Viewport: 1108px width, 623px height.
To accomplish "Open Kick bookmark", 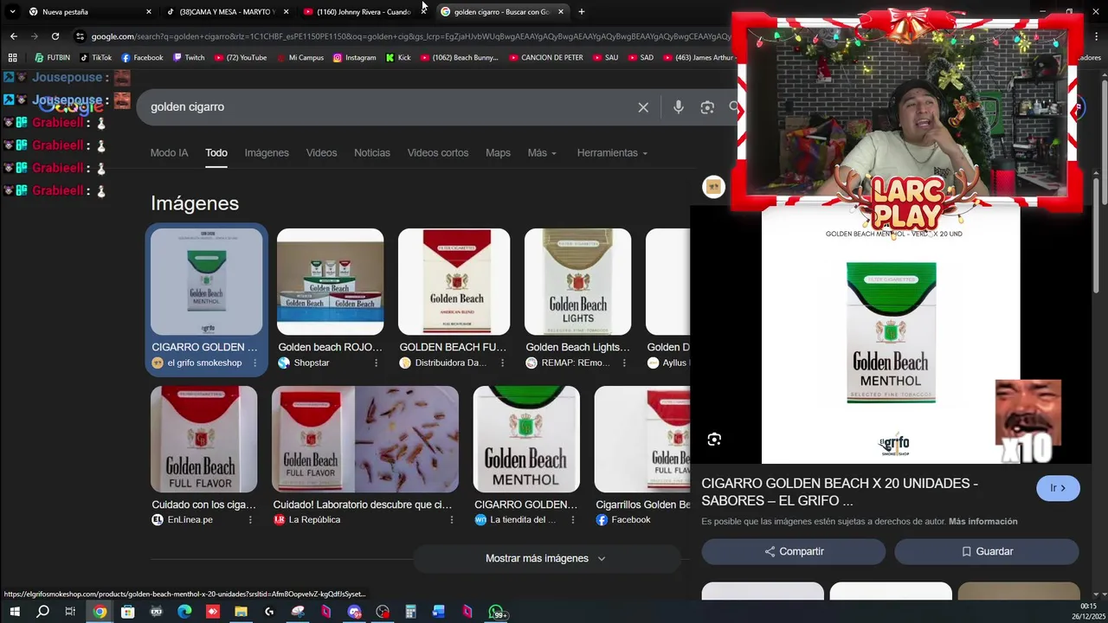I will pyautogui.click(x=398, y=58).
